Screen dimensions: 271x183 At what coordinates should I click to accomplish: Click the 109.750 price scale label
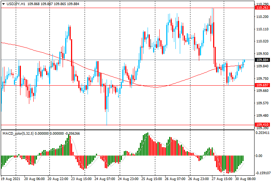[x=262, y=79]
